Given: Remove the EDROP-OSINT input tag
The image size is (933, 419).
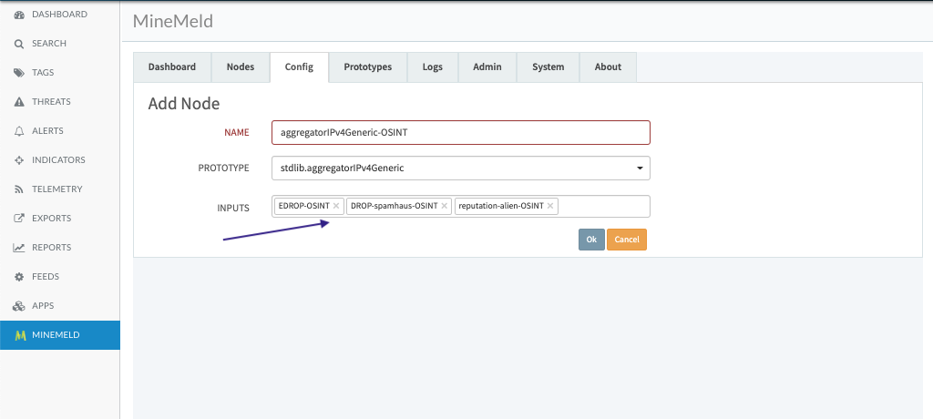Looking at the screenshot, I should click(336, 206).
